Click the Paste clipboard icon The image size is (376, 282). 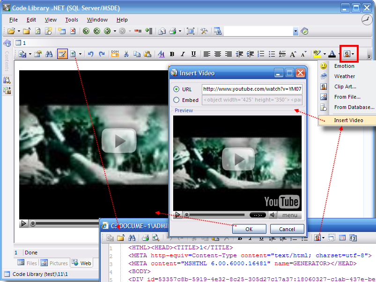147,54
